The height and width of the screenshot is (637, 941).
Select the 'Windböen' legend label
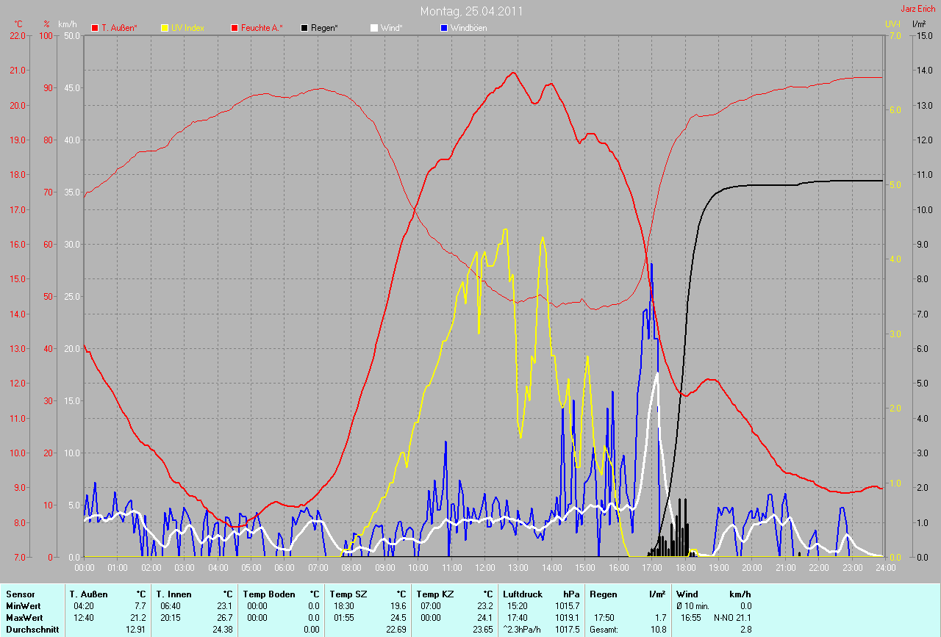(x=468, y=28)
